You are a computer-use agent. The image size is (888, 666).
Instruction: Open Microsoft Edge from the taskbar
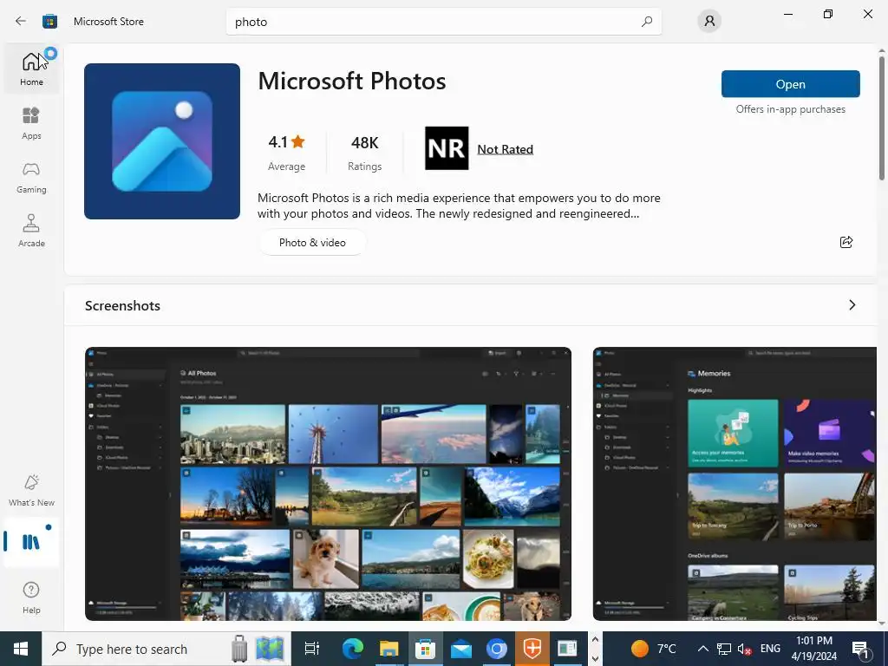pos(353,649)
